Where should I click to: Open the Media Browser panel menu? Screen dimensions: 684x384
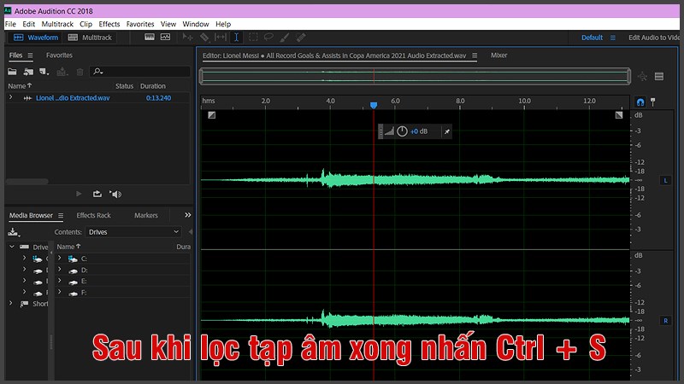point(61,216)
